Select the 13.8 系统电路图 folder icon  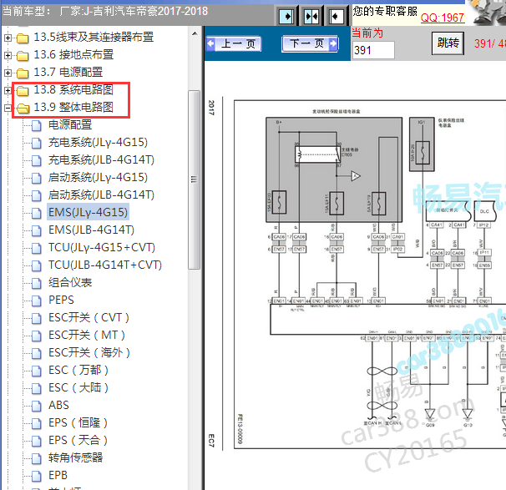23,91
